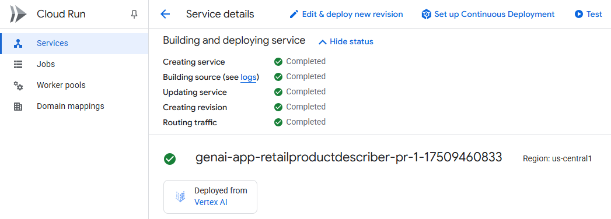
Task: Open the Jobs section
Action: click(x=74, y=64)
